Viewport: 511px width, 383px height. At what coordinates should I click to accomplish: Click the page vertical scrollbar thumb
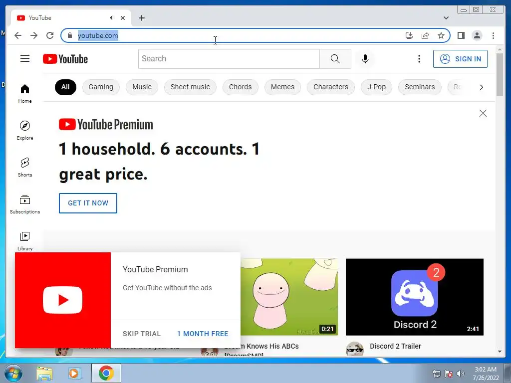pyautogui.click(x=500, y=74)
